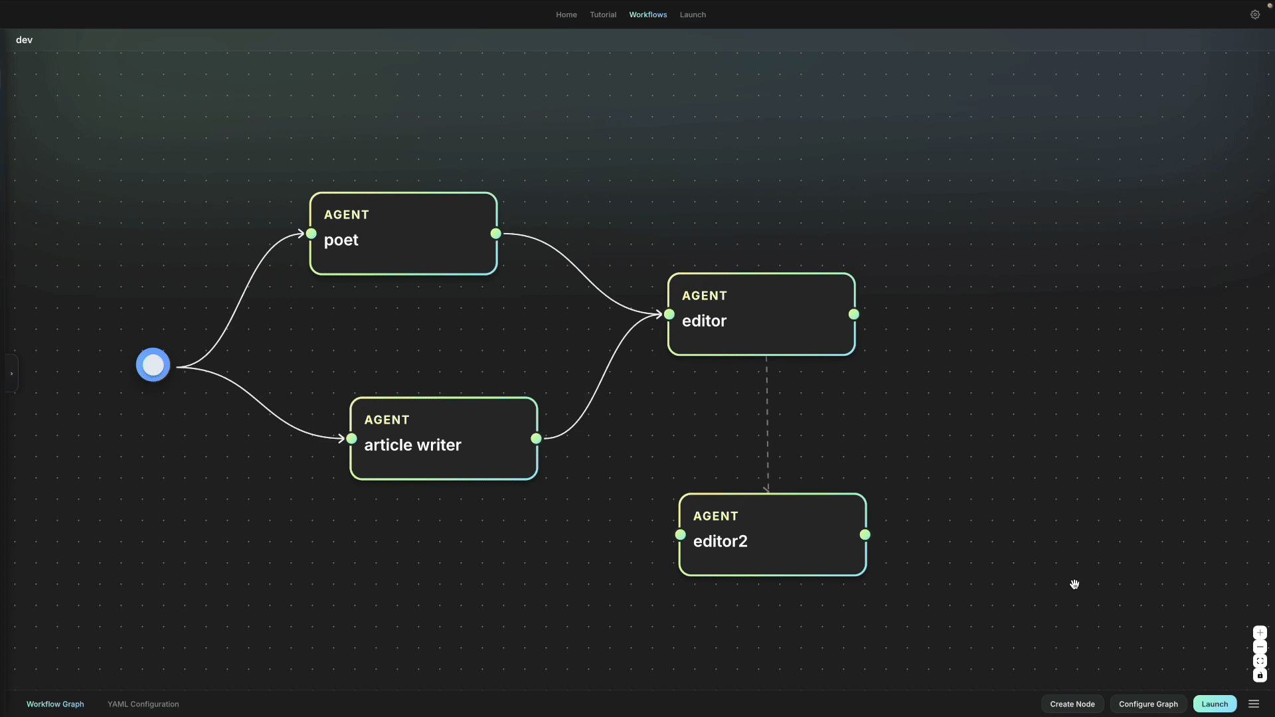Click the Create Node button
The height and width of the screenshot is (717, 1275).
(x=1072, y=704)
